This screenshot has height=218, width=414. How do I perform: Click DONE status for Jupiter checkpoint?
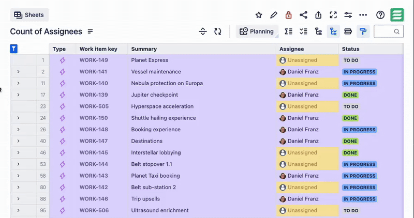(x=350, y=95)
